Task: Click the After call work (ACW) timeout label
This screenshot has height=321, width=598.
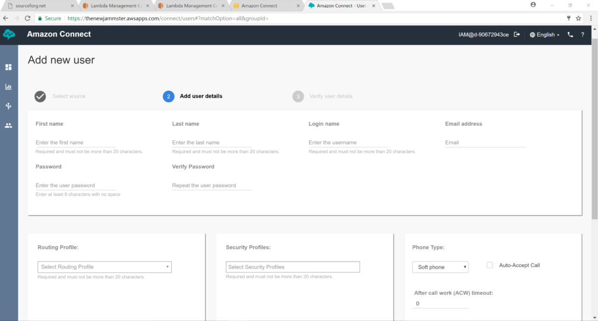Action: tap(453, 293)
